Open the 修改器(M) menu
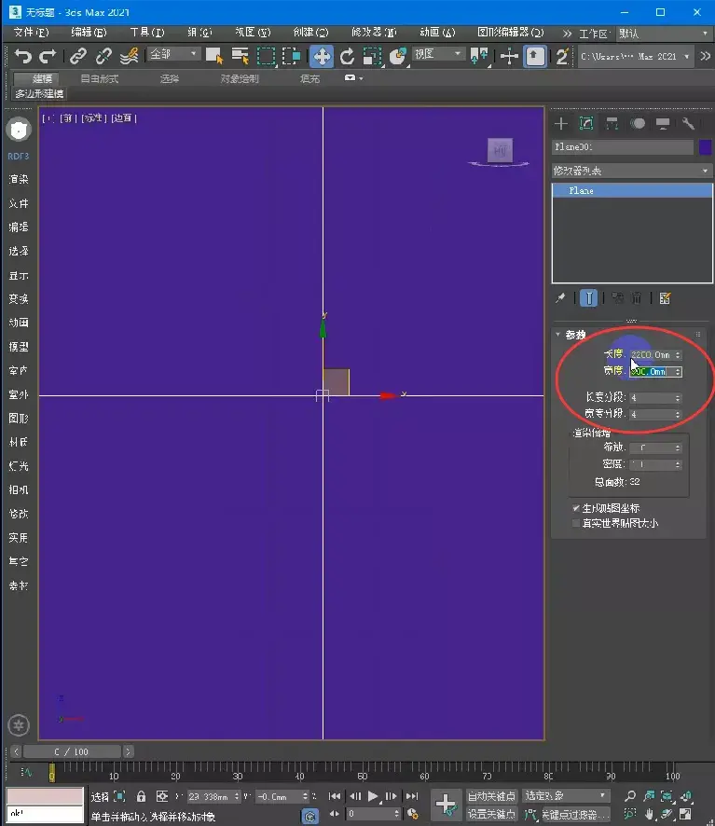Viewport: 715px width, 826px height. point(374,32)
